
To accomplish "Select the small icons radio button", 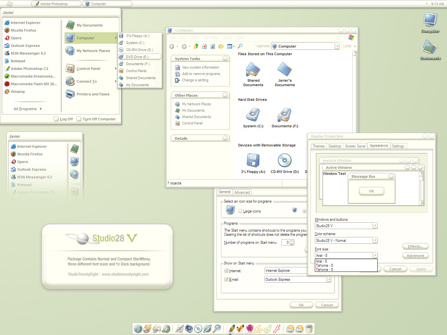I will coord(304,211).
